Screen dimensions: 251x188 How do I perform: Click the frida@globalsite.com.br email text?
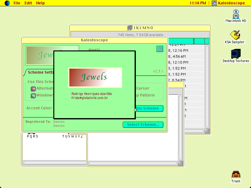90,98
